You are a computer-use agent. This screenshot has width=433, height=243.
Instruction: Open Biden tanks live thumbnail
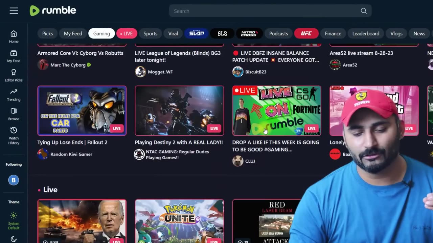pyautogui.click(x=82, y=221)
